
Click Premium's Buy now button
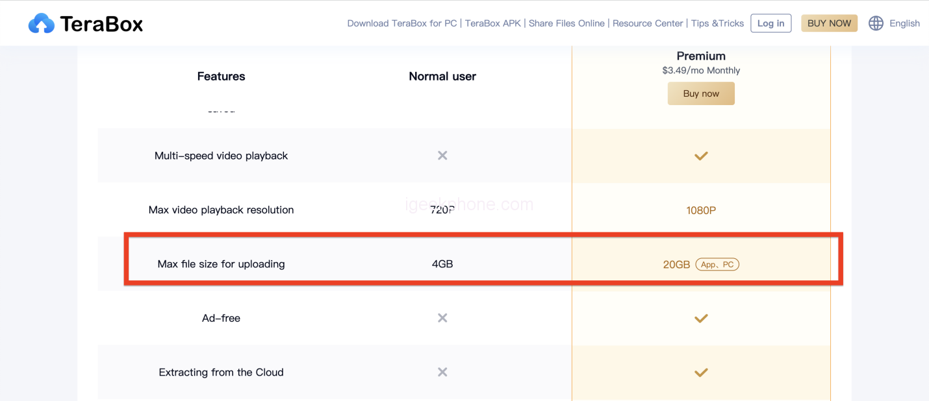701,93
